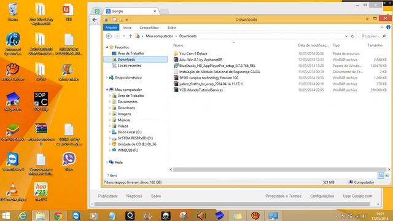Select Área de Trabalho under Favoritos
Screen dimensions: 393x221
128,53
